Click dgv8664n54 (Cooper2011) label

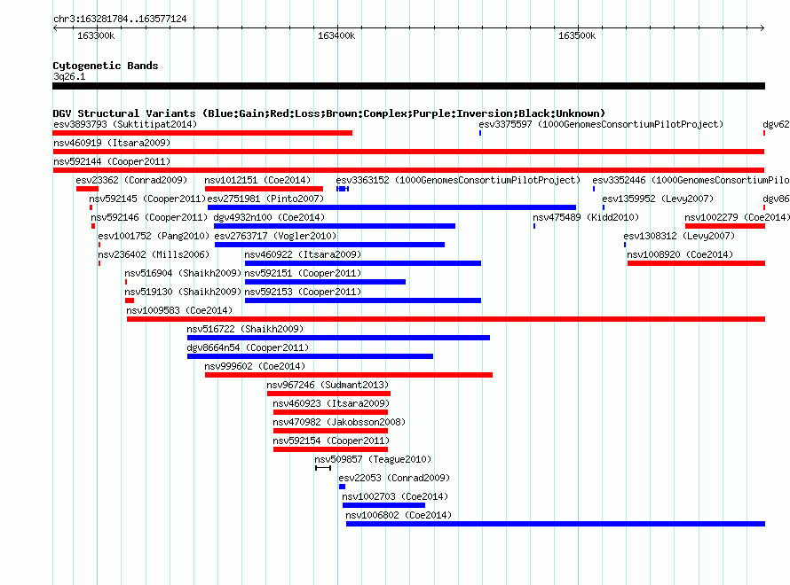[248, 347]
